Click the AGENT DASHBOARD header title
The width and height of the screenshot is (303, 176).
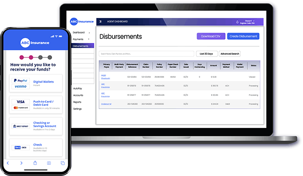click(x=117, y=22)
